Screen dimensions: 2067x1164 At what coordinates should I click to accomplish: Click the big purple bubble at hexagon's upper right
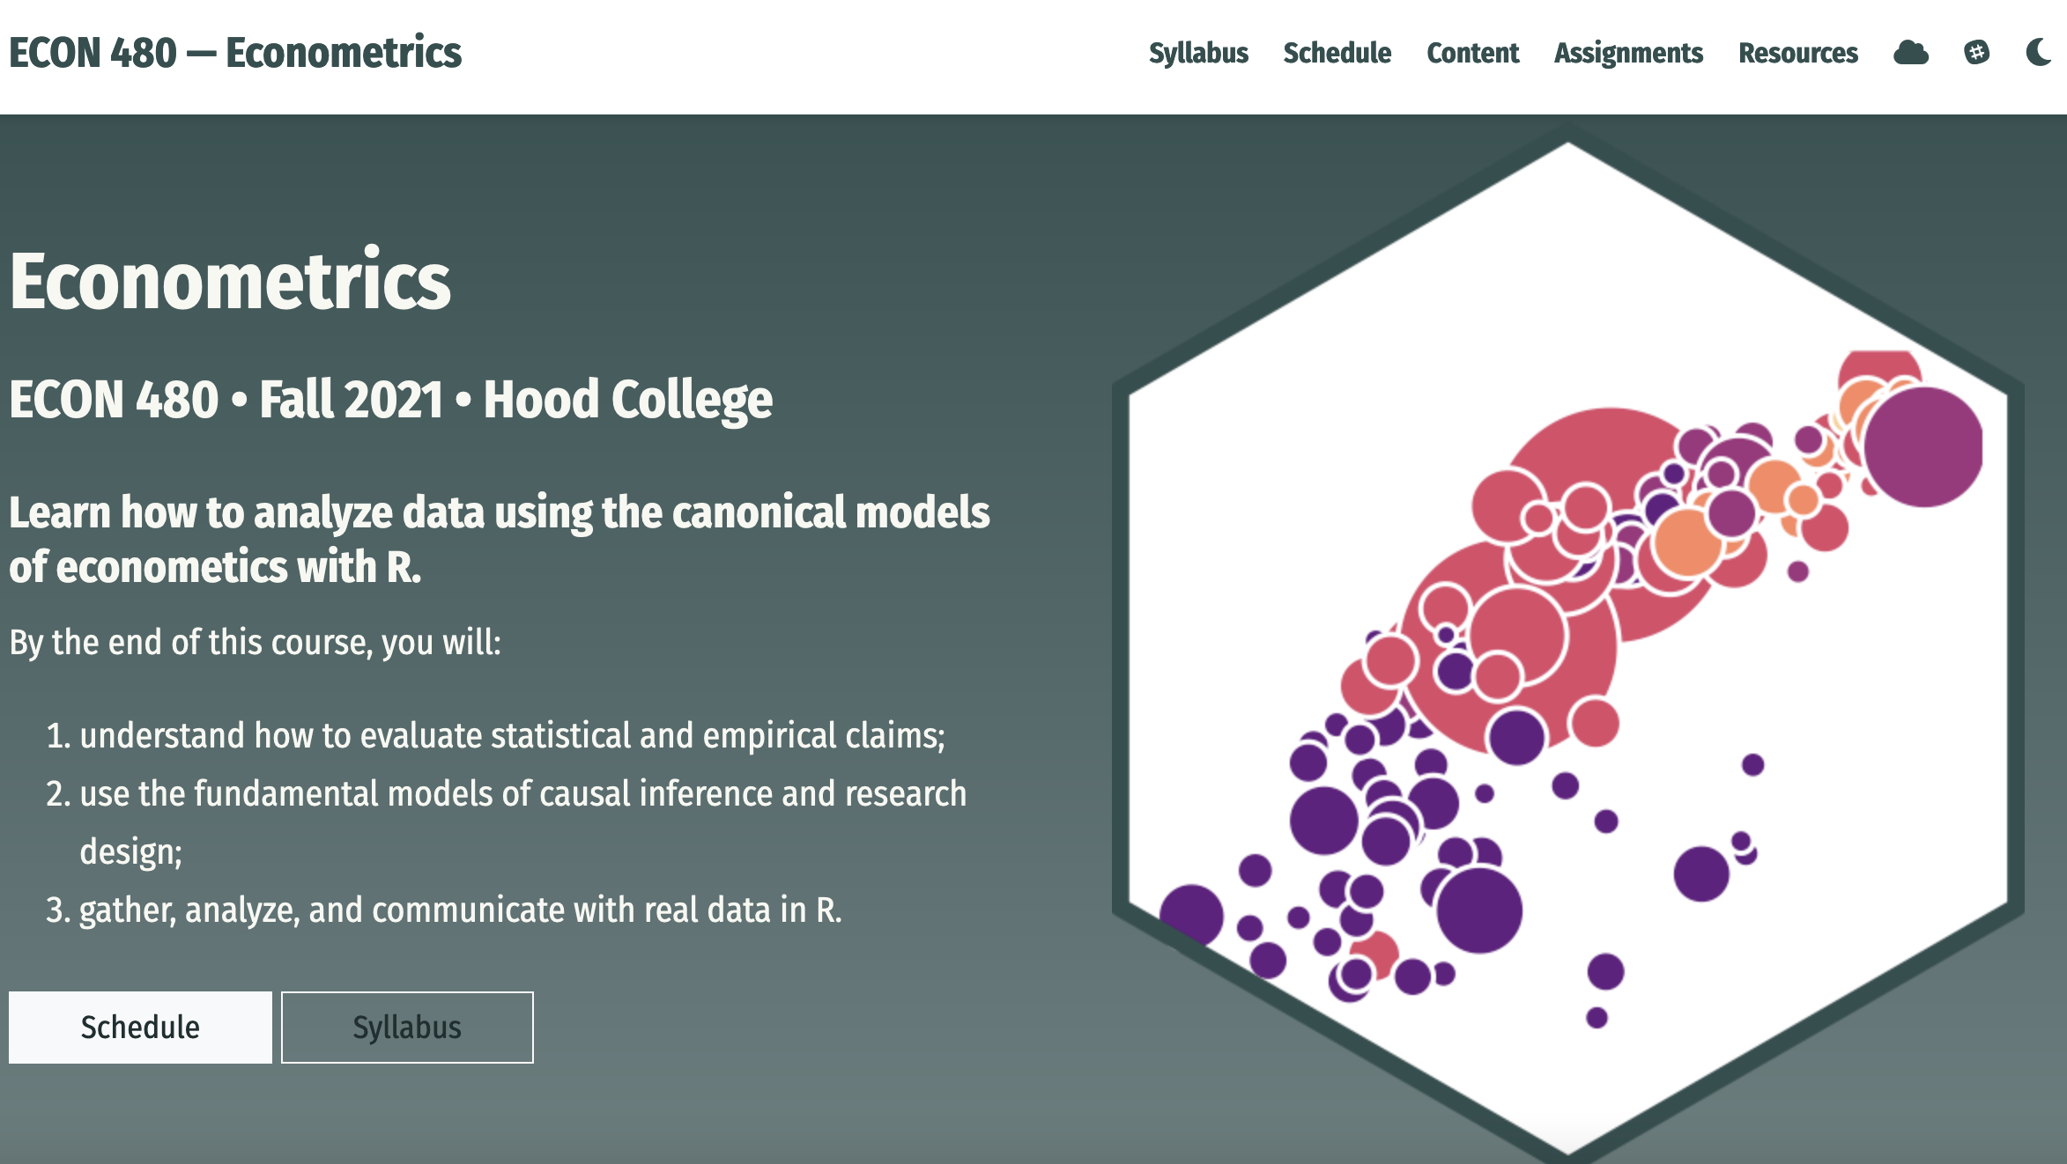[1923, 447]
